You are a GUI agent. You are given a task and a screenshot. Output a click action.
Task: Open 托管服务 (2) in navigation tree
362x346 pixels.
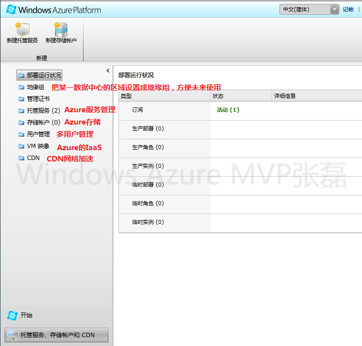tap(43, 111)
